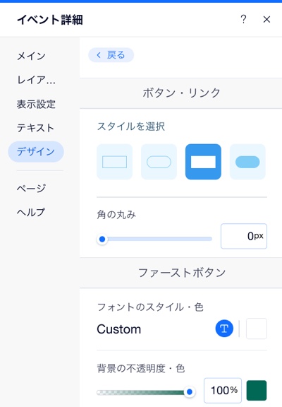The height and width of the screenshot is (407, 282).
Task: Select the デザイン tab
Action: 36,152
